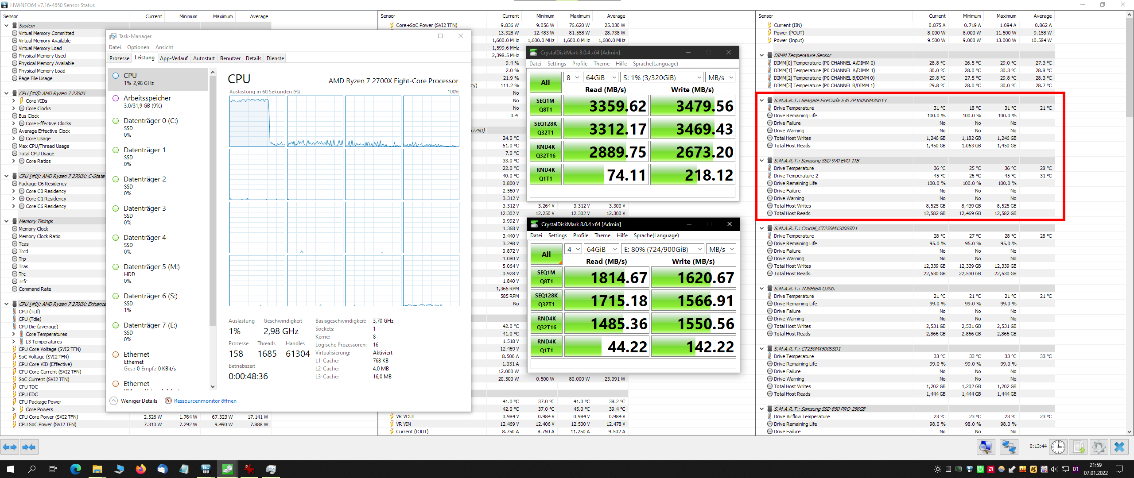Switch to the Prozesse tab in Task-Manager
The width and height of the screenshot is (1134, 478).
click(119, 58)
